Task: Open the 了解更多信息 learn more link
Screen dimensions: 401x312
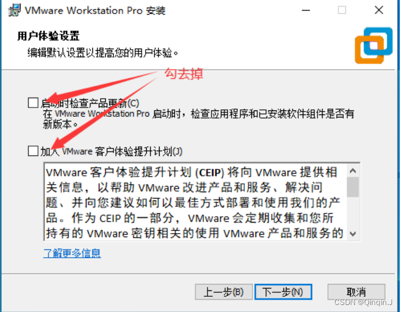Action: click(x=72, y=253)
